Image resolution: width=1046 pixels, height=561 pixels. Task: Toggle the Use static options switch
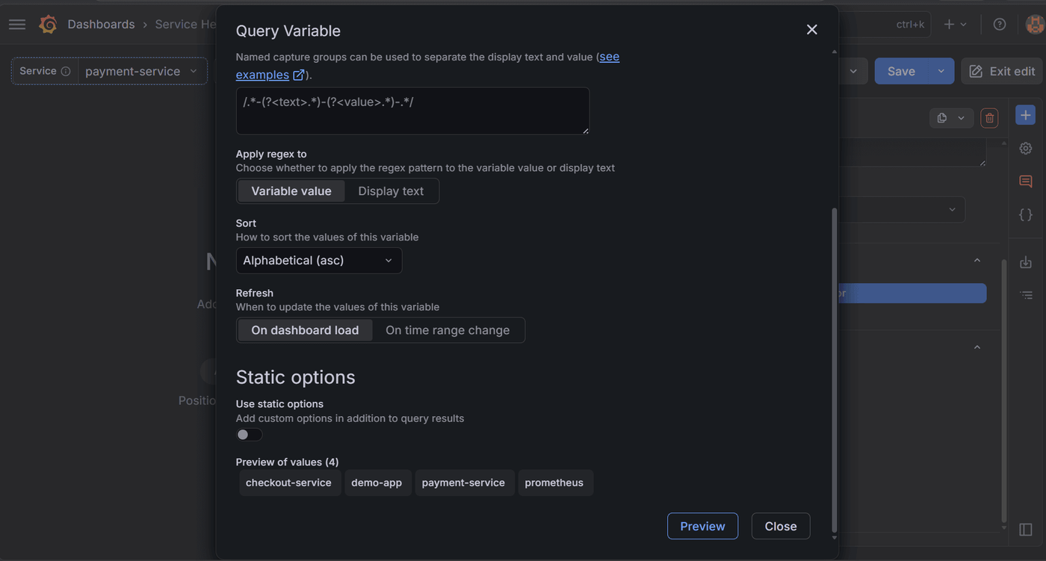click(x=250, y=435)
